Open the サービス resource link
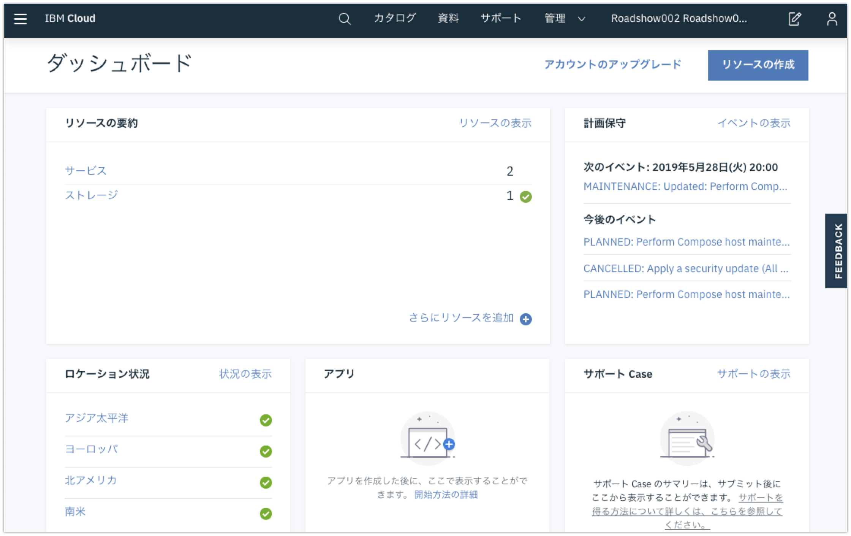Viewport: 851px width, 536px height. point(86,170)
